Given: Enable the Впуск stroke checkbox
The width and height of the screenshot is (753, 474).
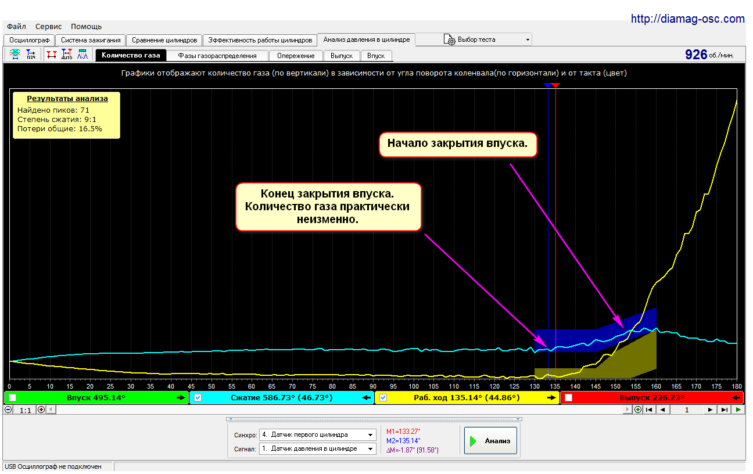Looking at the screenshot, I should click(13, 398).
